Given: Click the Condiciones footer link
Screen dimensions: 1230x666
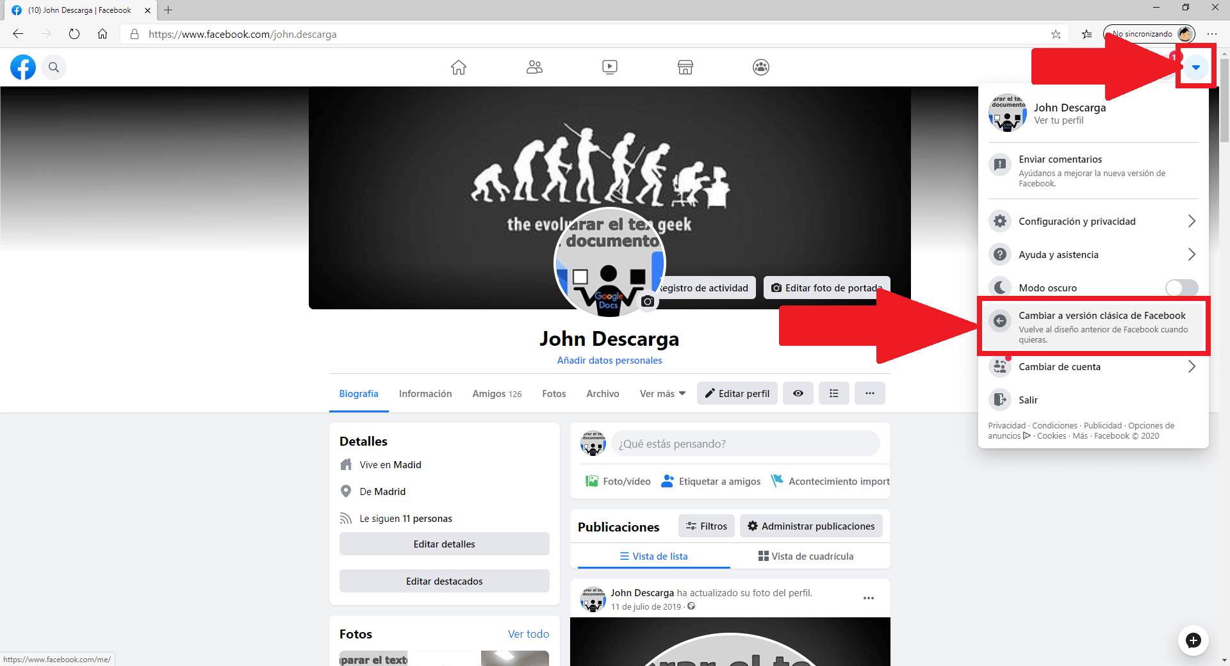Looking at the screenshot, I should (1054, 426).
